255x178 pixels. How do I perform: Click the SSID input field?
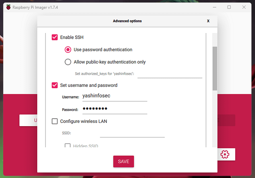[x=132, y=133]
